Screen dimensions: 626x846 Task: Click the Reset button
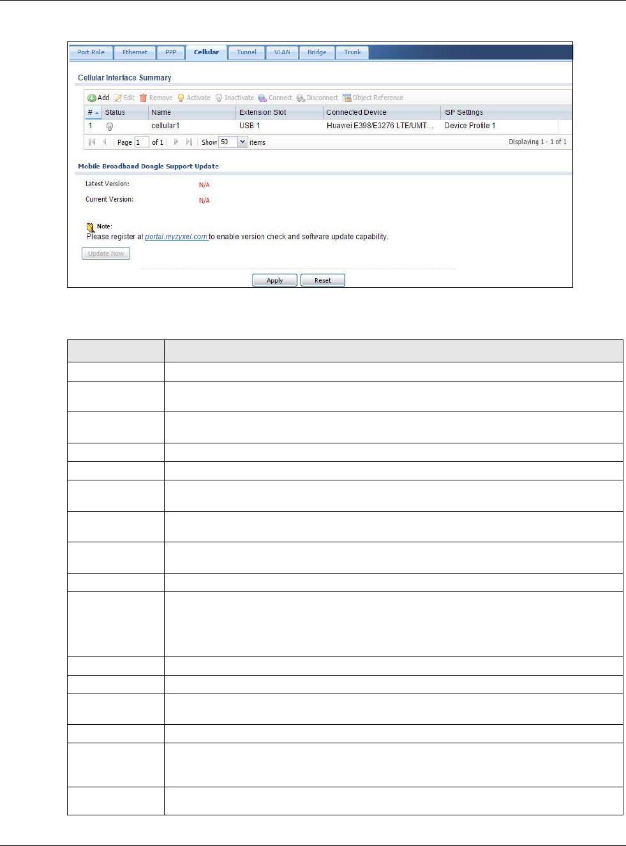323,280
